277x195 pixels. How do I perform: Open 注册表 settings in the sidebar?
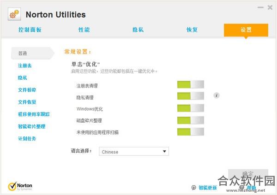[25, 65]
